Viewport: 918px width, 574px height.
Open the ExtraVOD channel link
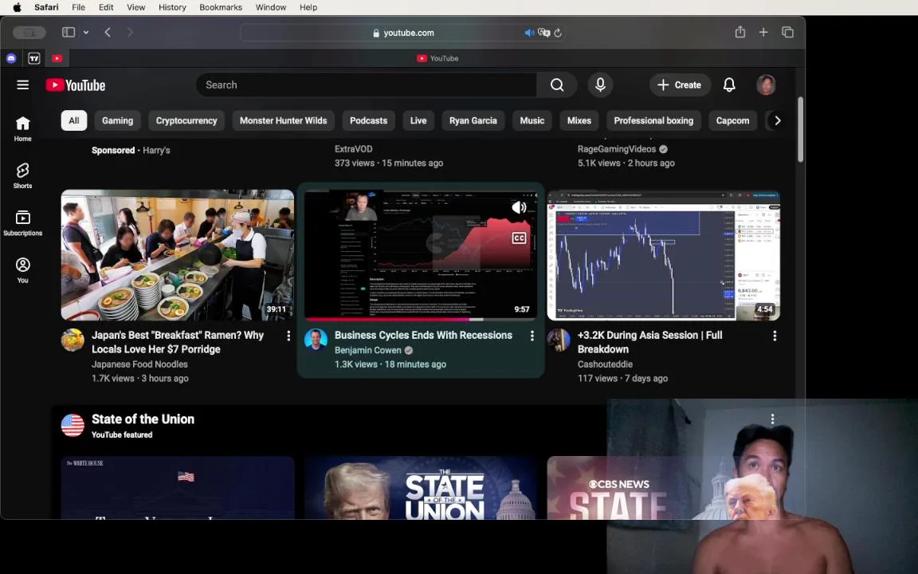[353, 149]
